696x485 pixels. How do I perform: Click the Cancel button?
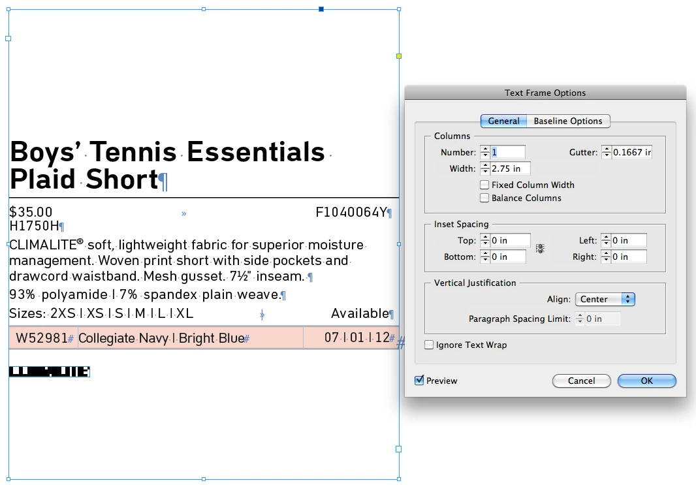[582, 381]
